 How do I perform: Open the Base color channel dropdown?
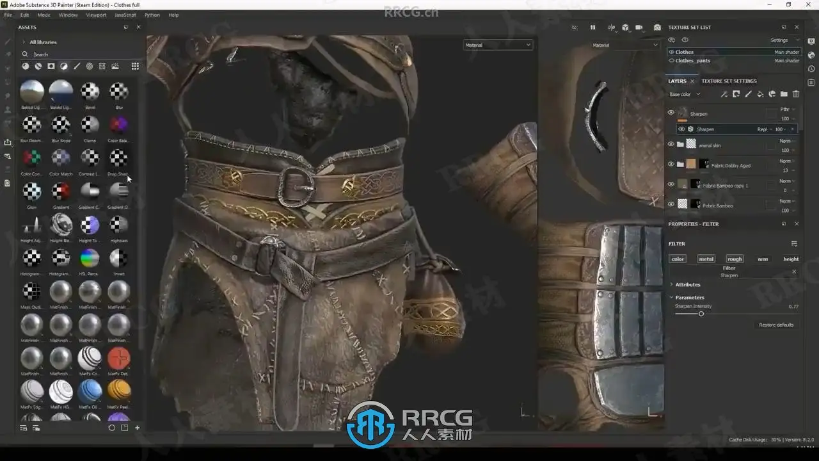[x=685, y=94]
